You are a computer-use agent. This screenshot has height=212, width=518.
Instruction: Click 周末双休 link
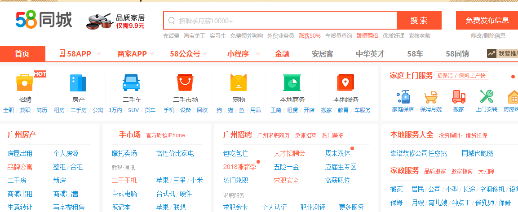[x=338, y=153]
